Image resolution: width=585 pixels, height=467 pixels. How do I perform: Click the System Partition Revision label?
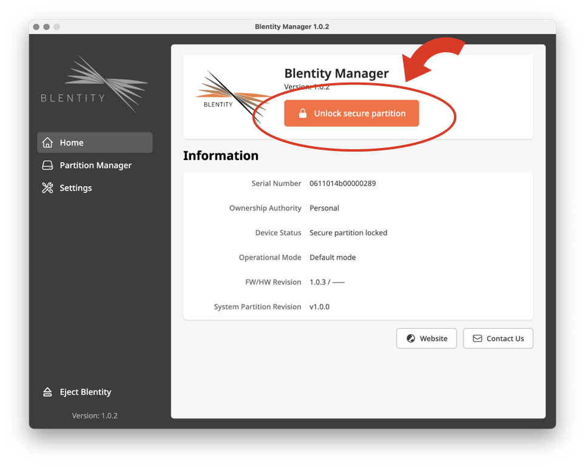257,307
